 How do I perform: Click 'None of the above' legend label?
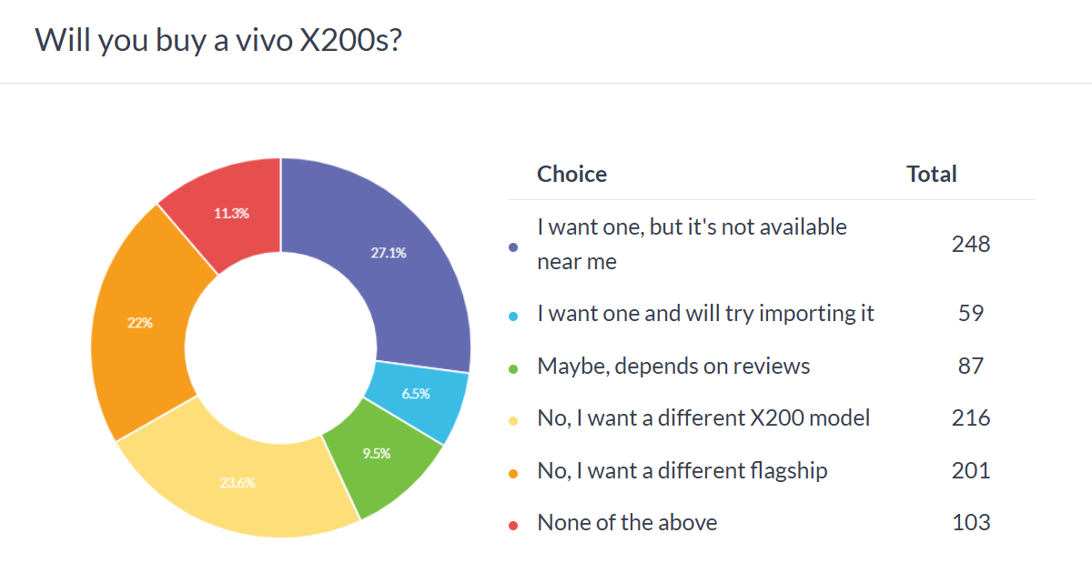click(627, 522)
